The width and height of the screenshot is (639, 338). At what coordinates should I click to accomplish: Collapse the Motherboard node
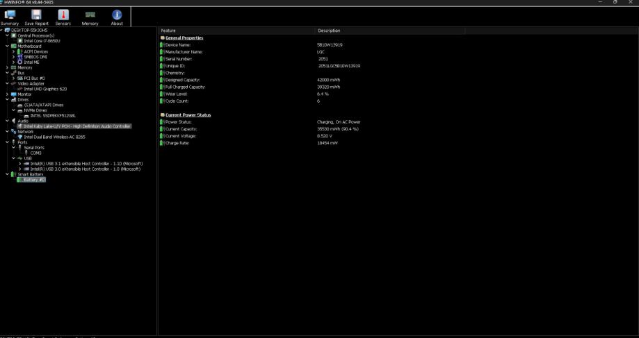[x=8, y=46]
